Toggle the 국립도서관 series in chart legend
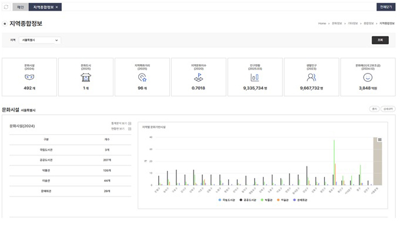This screenshot has width=400, height=226. [226, 200]
